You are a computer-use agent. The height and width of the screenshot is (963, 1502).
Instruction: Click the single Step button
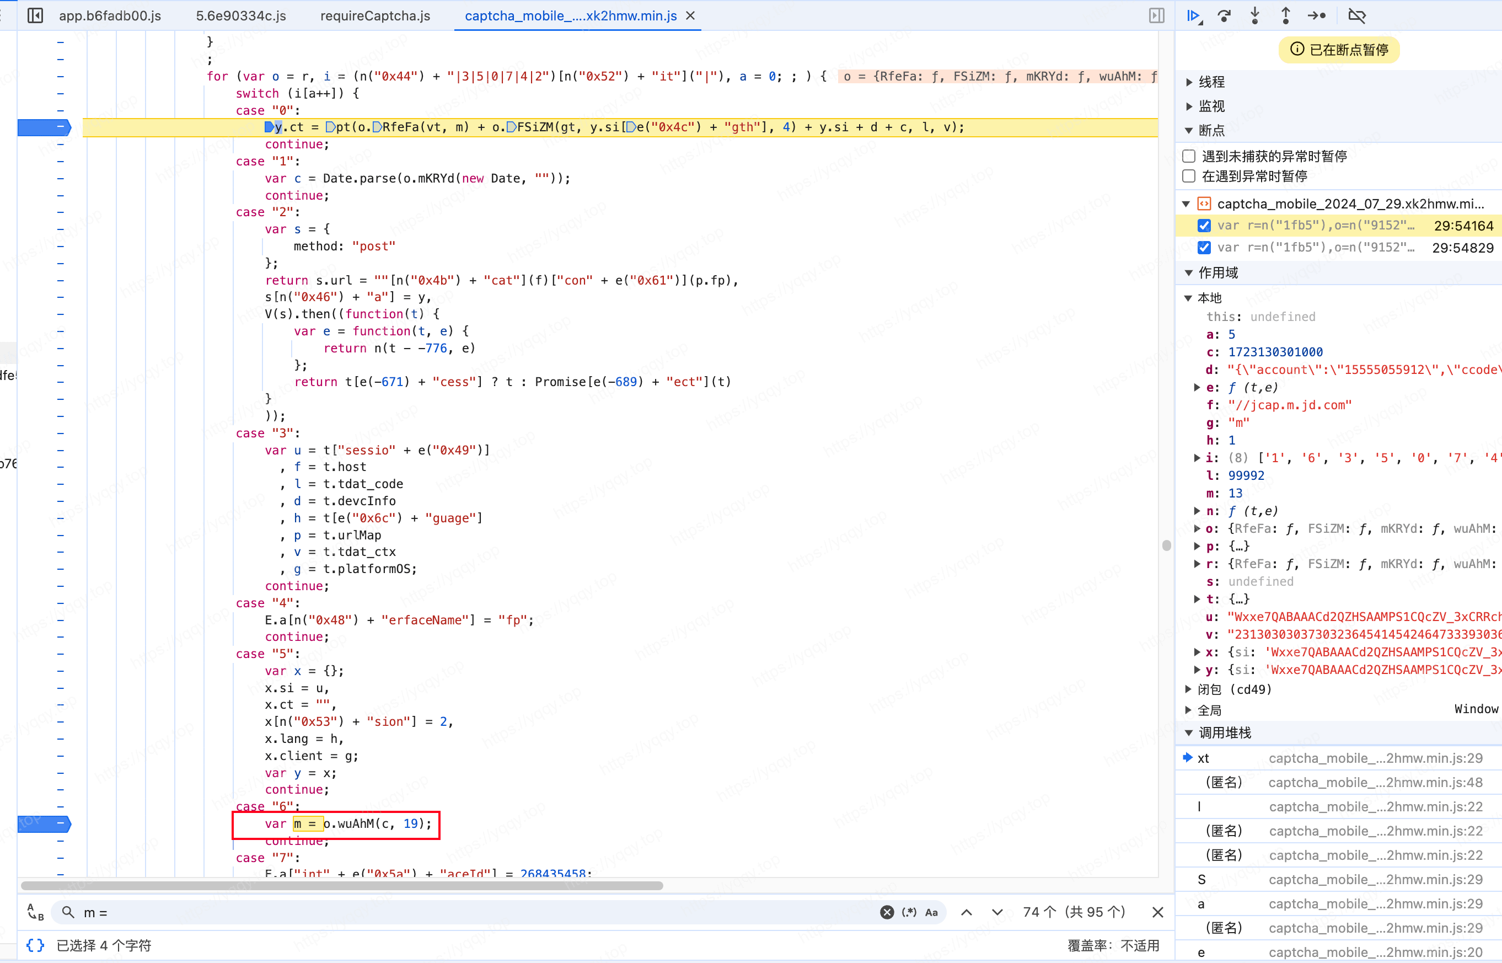point(1317,15)
